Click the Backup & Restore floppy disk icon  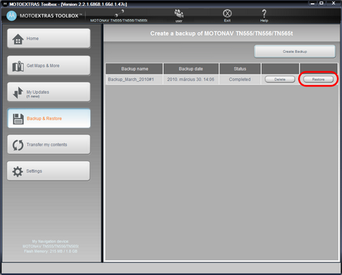pos(18,118)
